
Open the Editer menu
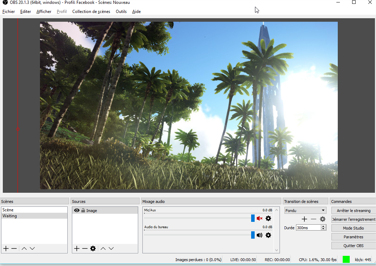click(x=26, y=12)
